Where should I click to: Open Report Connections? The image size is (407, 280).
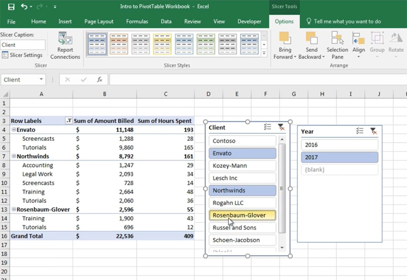pos(65,46)
